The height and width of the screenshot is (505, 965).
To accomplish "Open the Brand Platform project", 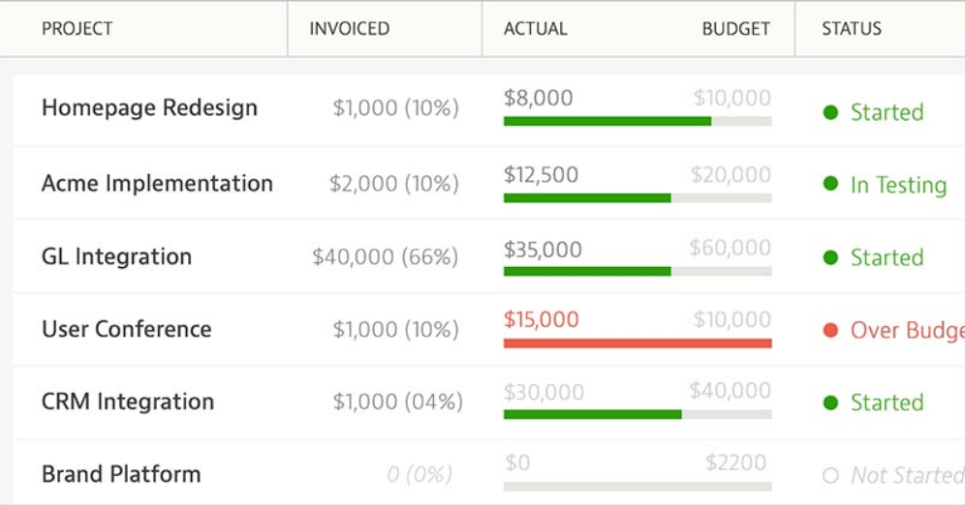I will tap(121, 474).
